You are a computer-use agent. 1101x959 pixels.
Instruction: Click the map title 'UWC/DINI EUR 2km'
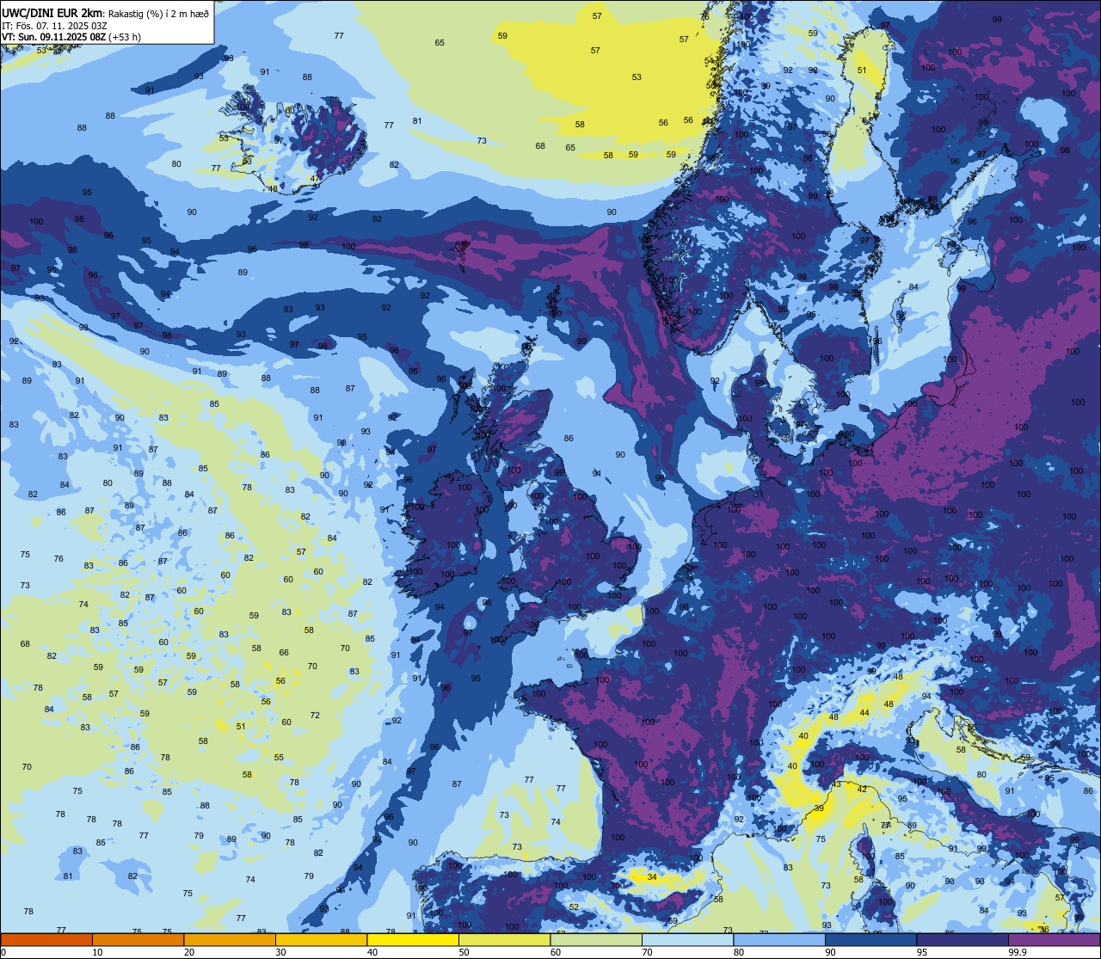click(x=52, y=13)
